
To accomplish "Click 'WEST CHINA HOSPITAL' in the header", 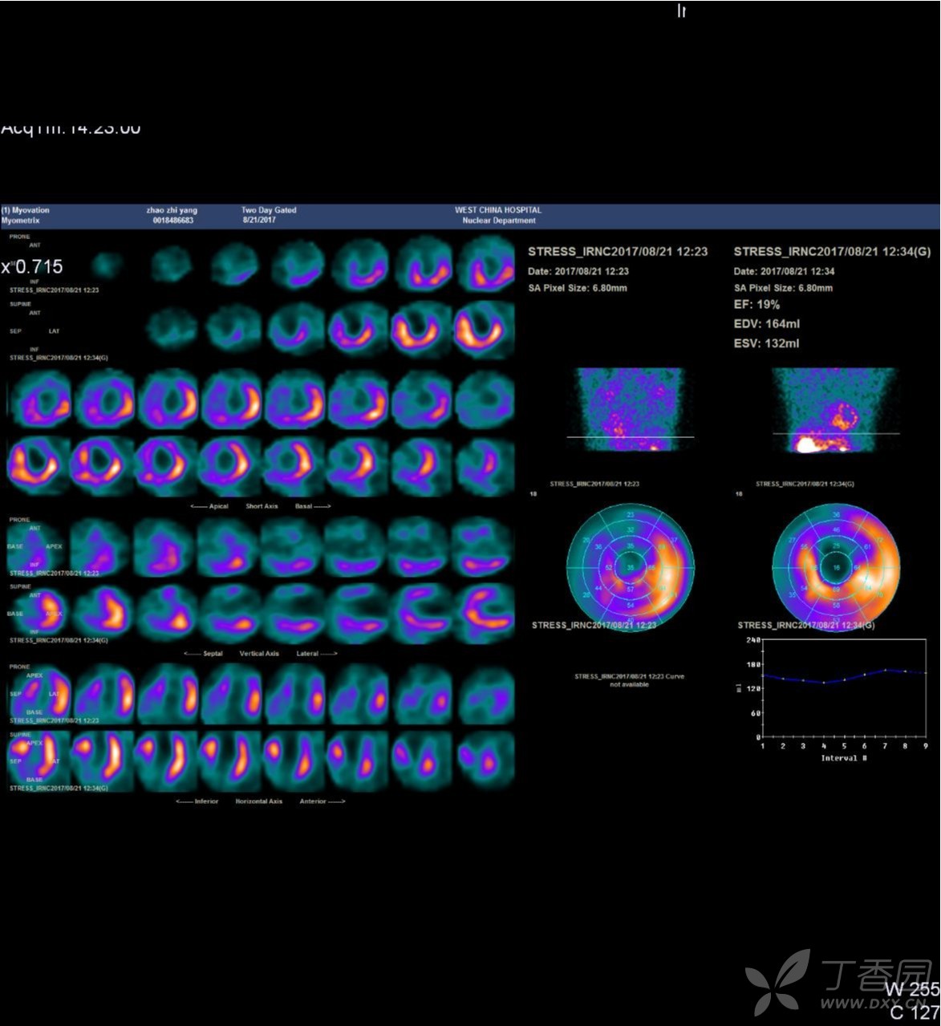I will (x=498, y=210).
